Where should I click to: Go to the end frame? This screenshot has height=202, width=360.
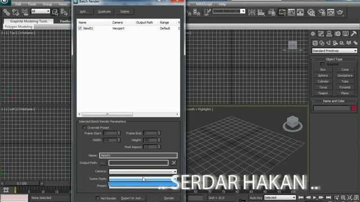pyautogui.click(x=328, y=198)
